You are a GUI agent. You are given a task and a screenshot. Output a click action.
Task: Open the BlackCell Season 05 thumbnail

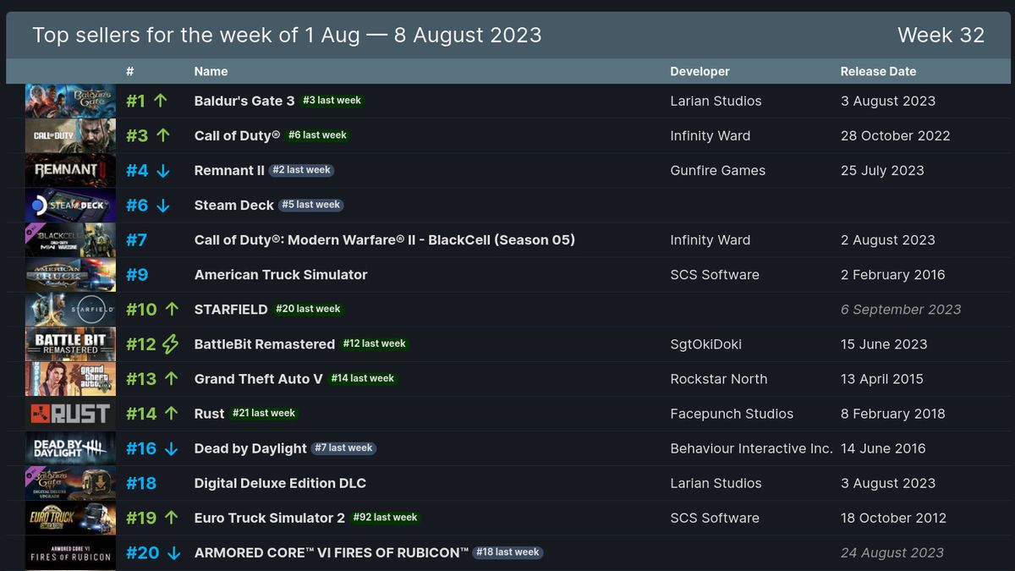coord(70,239)
